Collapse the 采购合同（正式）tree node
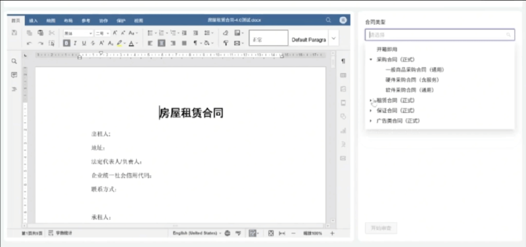Image resolution: width=526 pixels, height=247 pixels. (371, 60)
